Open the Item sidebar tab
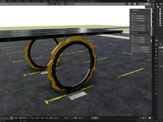 tap(153, 11)
